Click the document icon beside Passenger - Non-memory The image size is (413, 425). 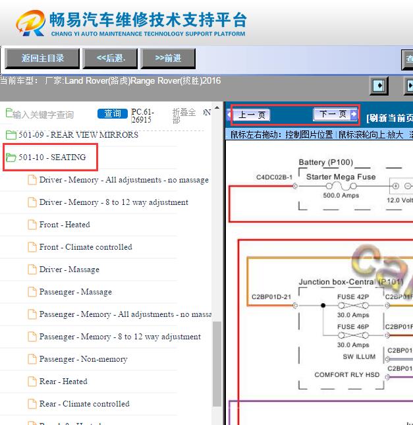pyautogui.click(x=32, y=359)
